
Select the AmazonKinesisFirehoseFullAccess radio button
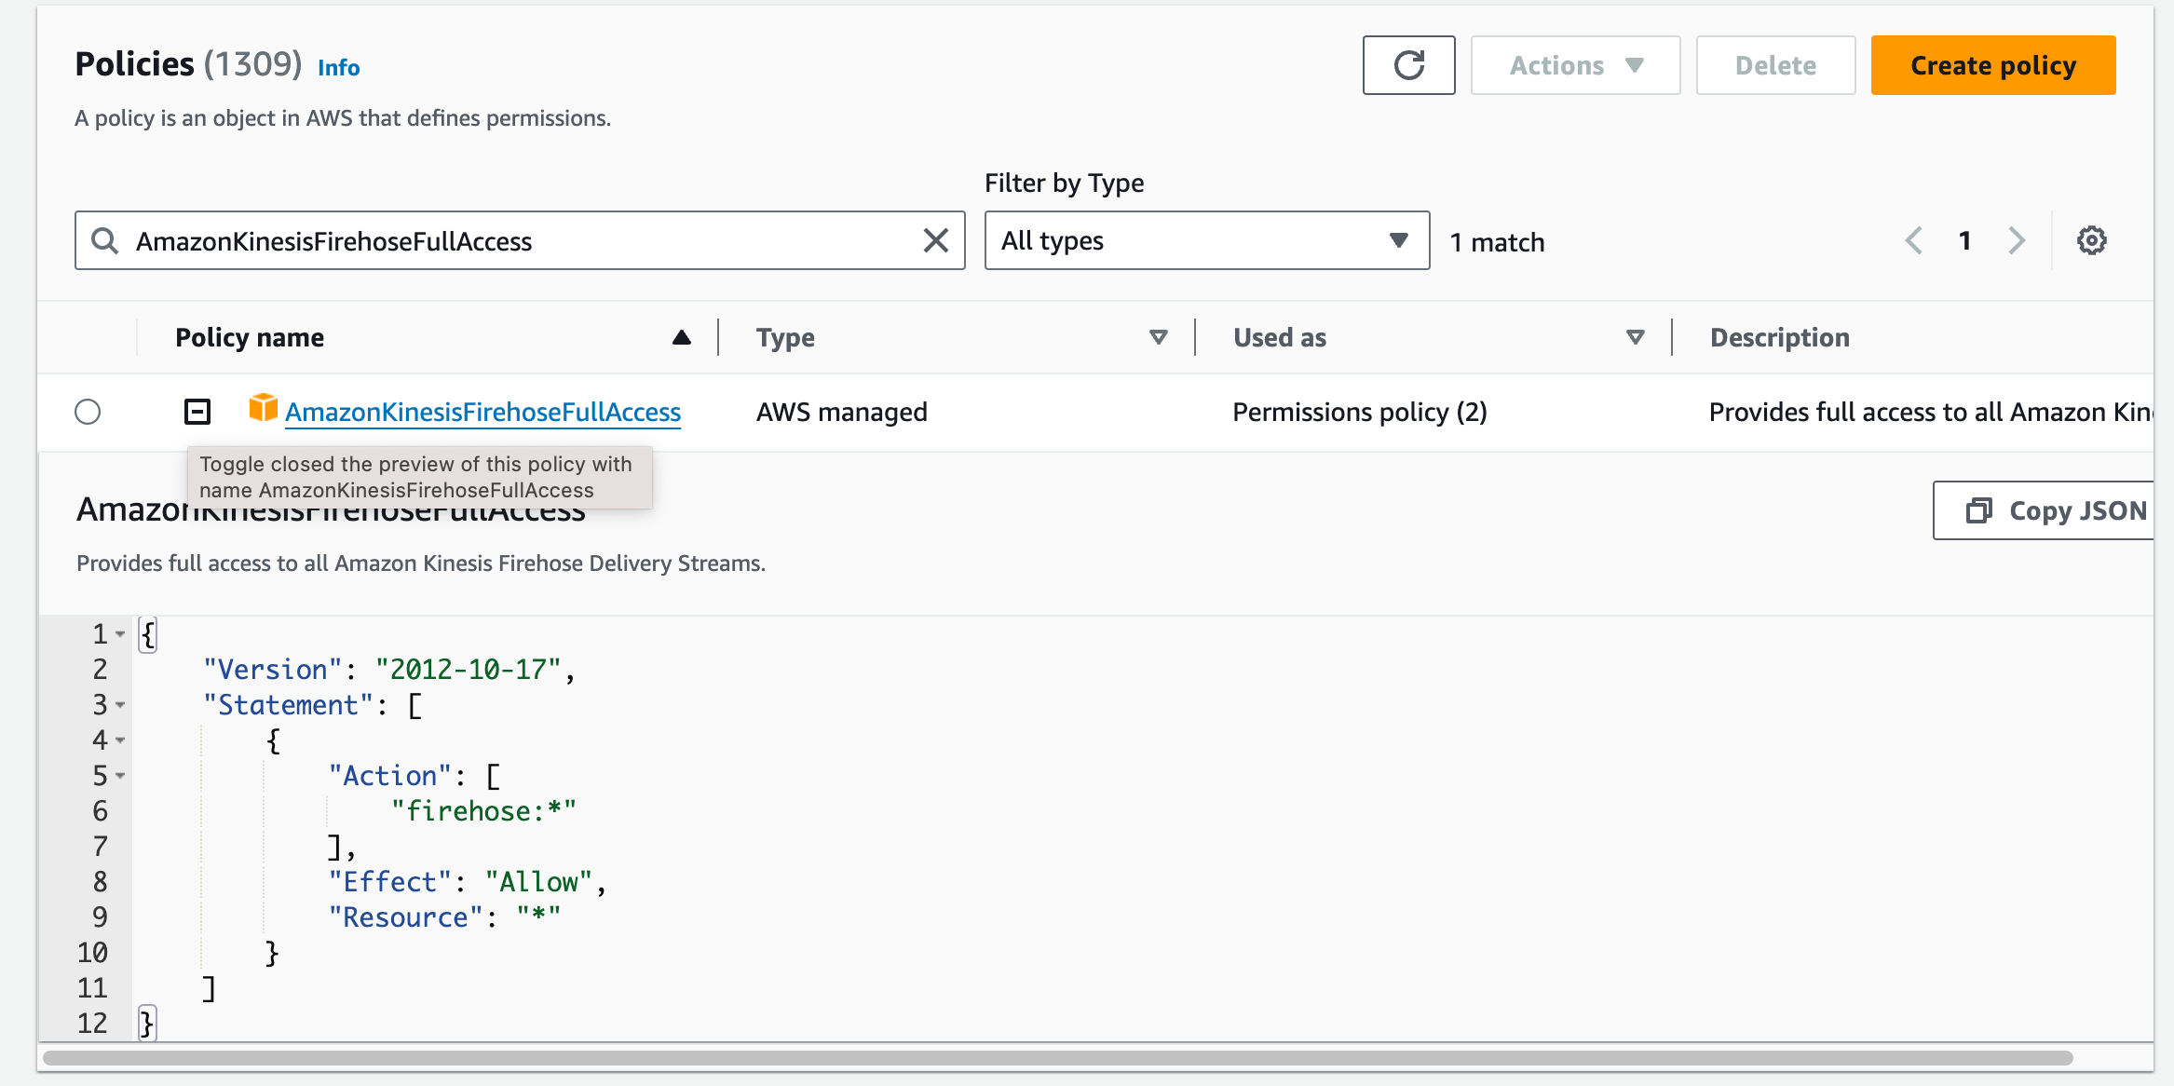88,412
